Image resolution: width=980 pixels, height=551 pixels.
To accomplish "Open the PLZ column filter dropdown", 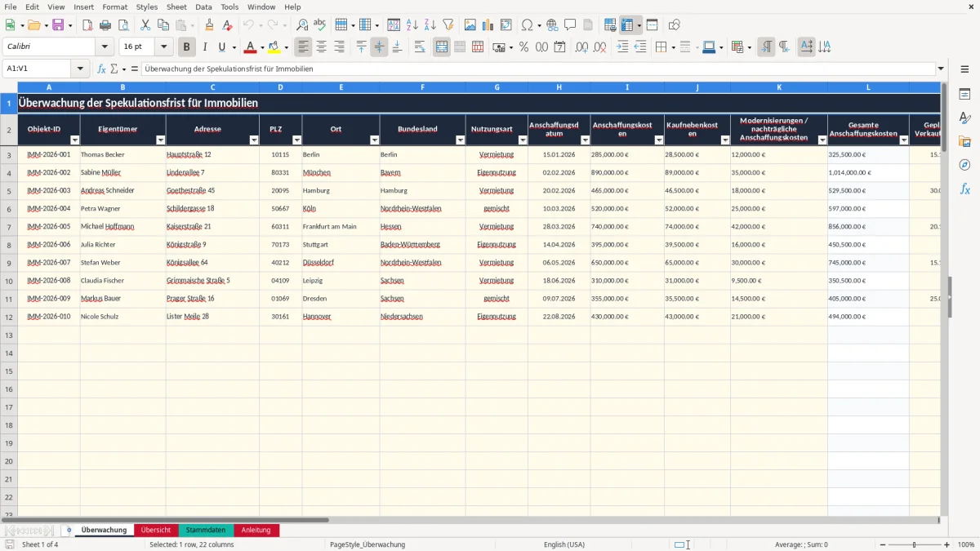I will (x=296, y=140).
